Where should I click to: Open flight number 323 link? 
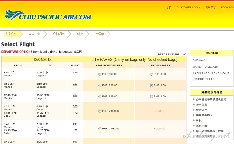[75, 84]
